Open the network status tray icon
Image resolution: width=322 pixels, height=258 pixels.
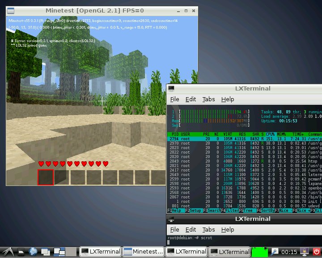tap(275, 252)
